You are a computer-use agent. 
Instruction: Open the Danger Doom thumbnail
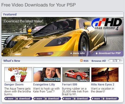point(18,75)
